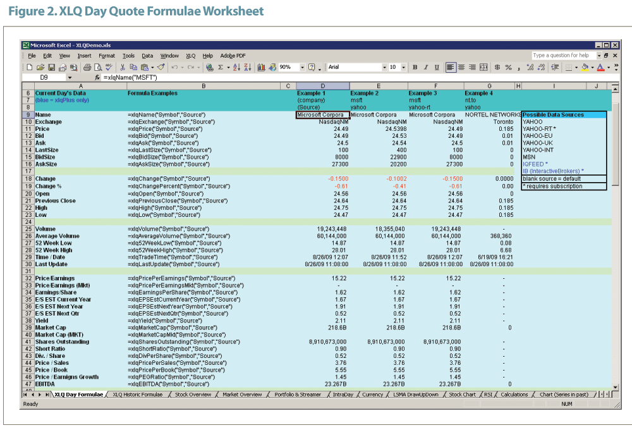The width and height of the screenshot is (632, 430).
Task: Open the Paste options dropdown arrow
Action: click(x=152, y=68)
